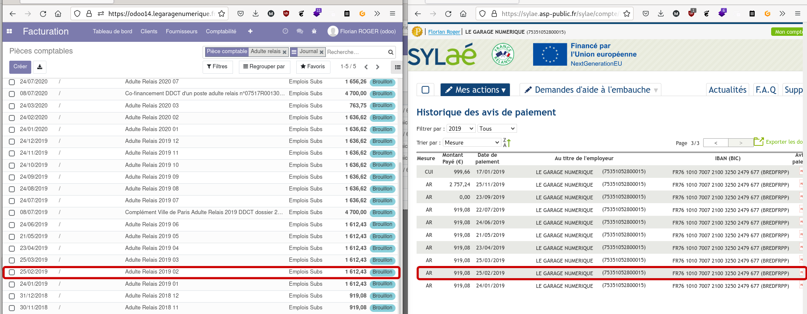Click search magnifier in Odoo search box
Image resolution: width=807 pixels, height=314 pixels.
391,52
